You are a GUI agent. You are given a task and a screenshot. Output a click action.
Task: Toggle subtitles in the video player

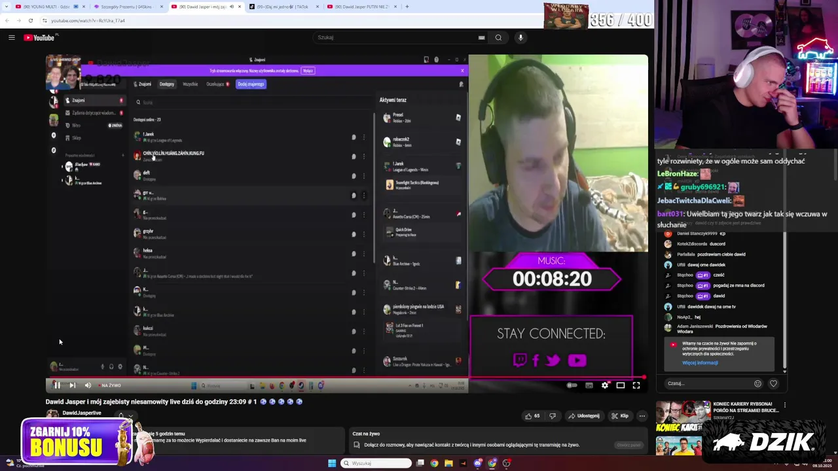[589, 385]
